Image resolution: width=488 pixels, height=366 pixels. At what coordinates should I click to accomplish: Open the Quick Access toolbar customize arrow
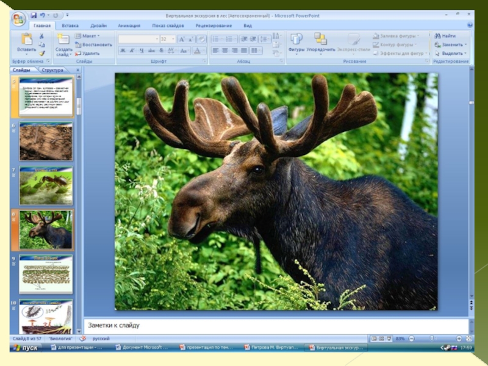point(67,15)
